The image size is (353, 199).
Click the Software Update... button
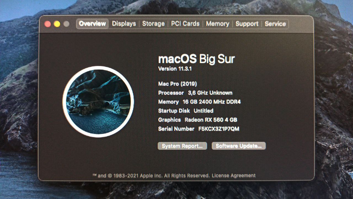coord(239,146)
